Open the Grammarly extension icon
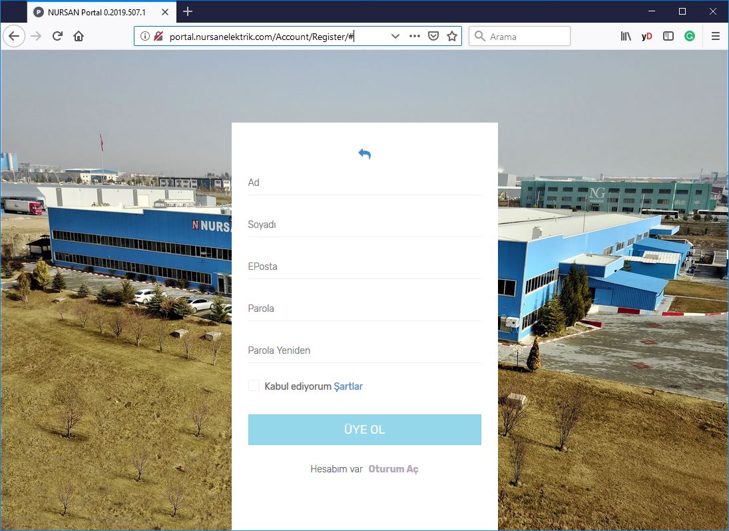729x531 pixels. click(x=690, y=36)
